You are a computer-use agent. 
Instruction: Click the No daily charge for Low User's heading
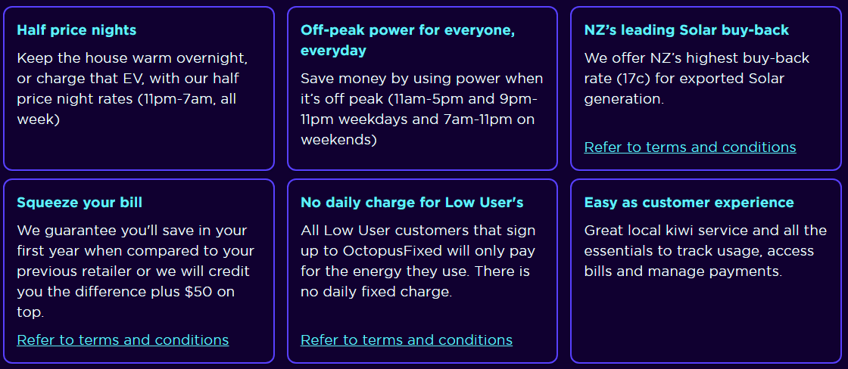point(412,203)
